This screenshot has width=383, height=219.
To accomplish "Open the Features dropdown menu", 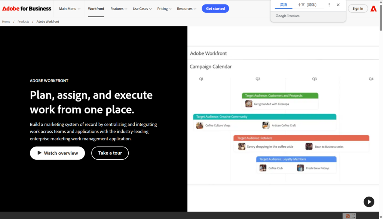I will click(119, 9).
